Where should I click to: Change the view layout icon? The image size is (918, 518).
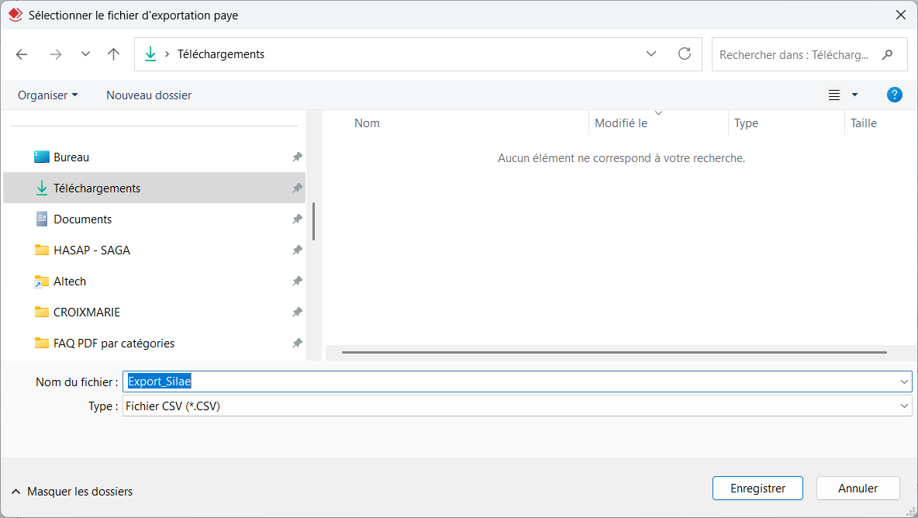834,95
